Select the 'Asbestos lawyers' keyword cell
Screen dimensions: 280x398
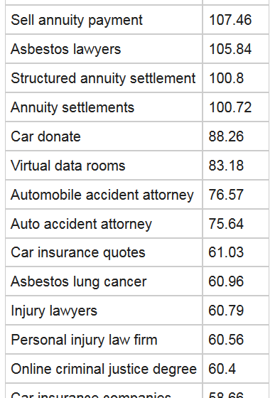coord(104,49)
